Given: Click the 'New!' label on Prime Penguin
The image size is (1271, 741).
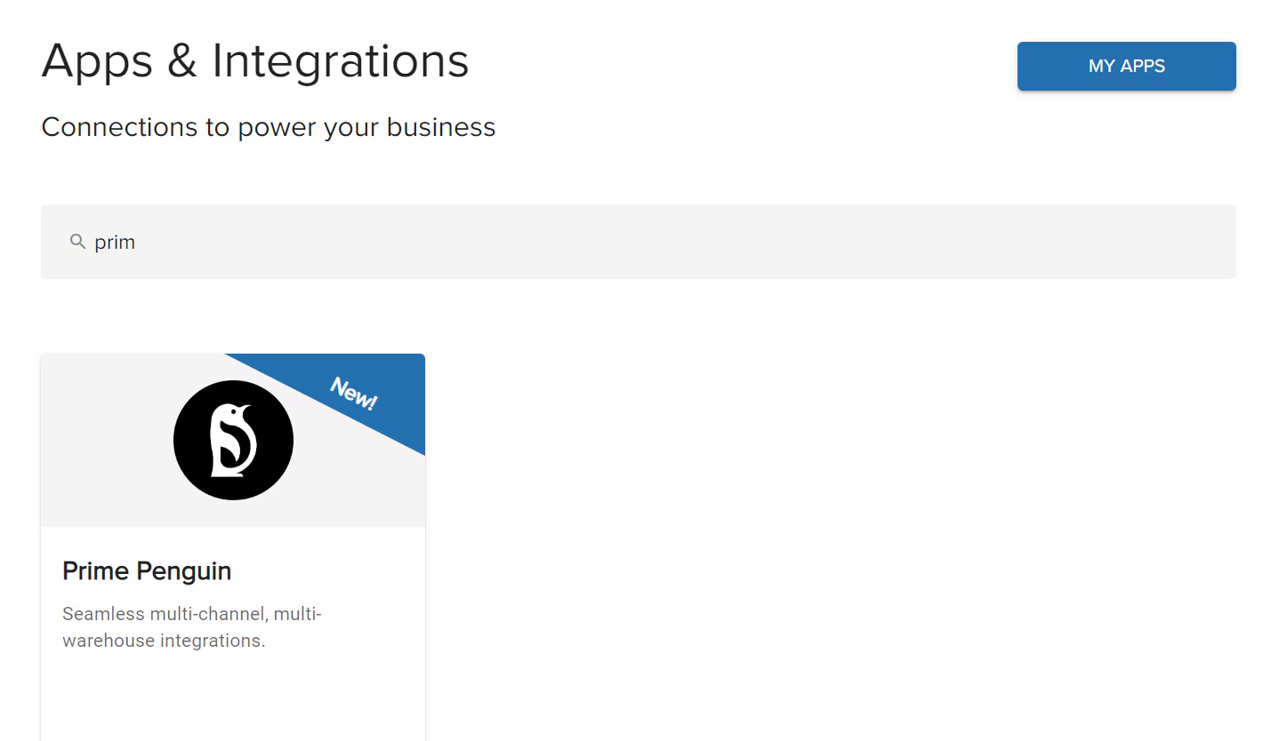Looking at the screenshot, I should [354, 394].
